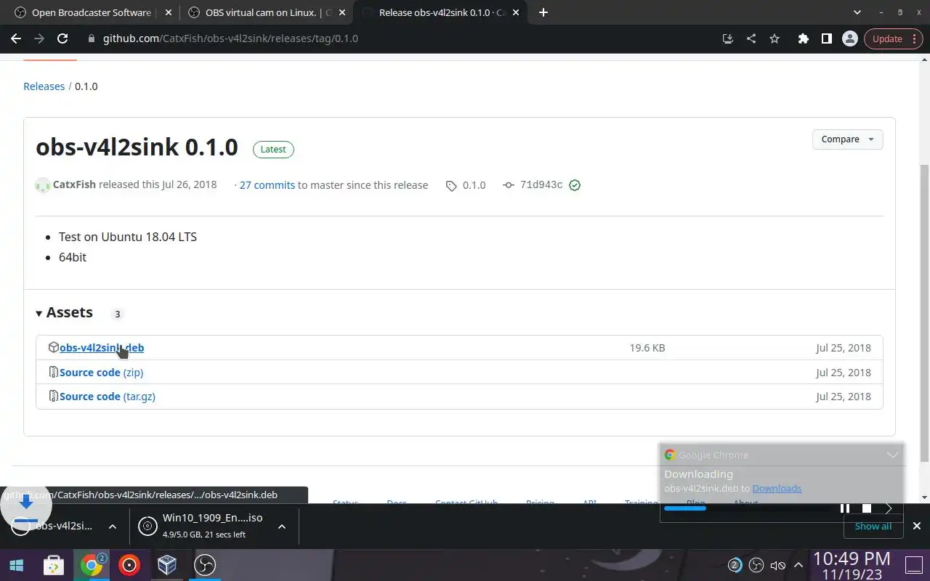Viewport: 930px width, 581px height.
Task: Open the install app icon in address bar
Action: (x=727, y=38)
